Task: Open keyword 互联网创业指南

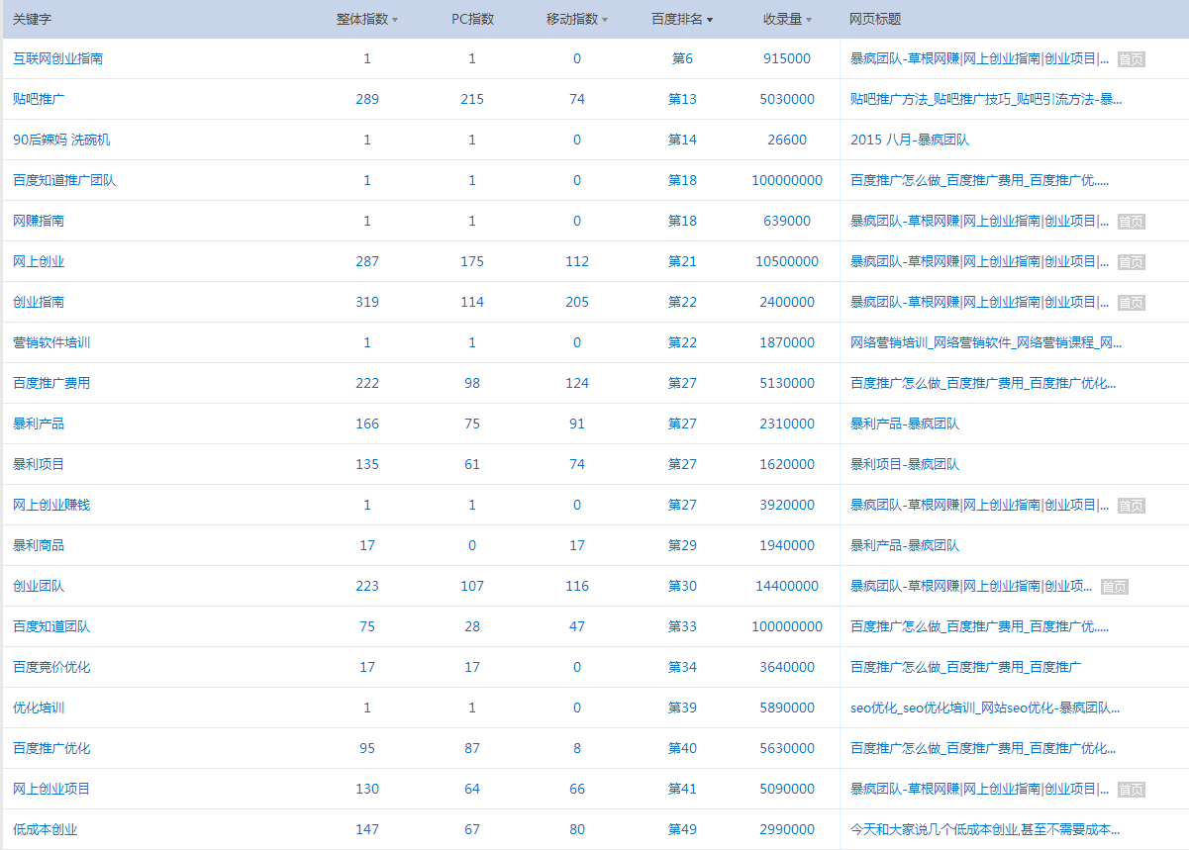Action: [x=57, y=58]
